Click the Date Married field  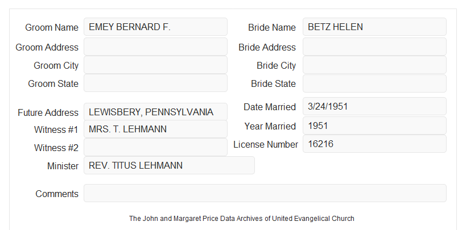coord(374,106)
